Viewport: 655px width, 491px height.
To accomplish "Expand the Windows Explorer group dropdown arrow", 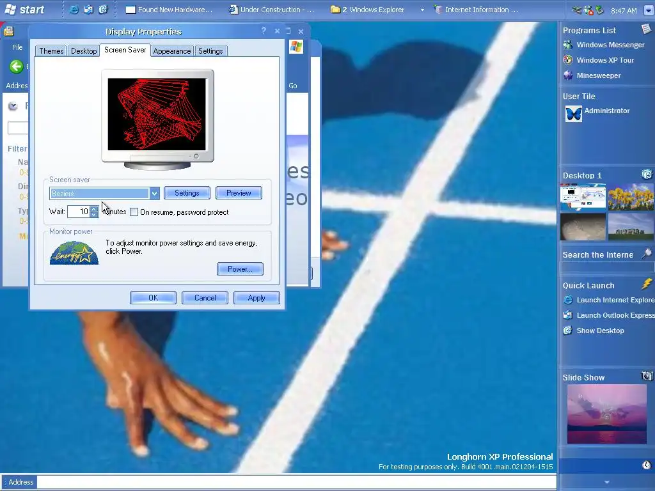I will click(422, 10).
